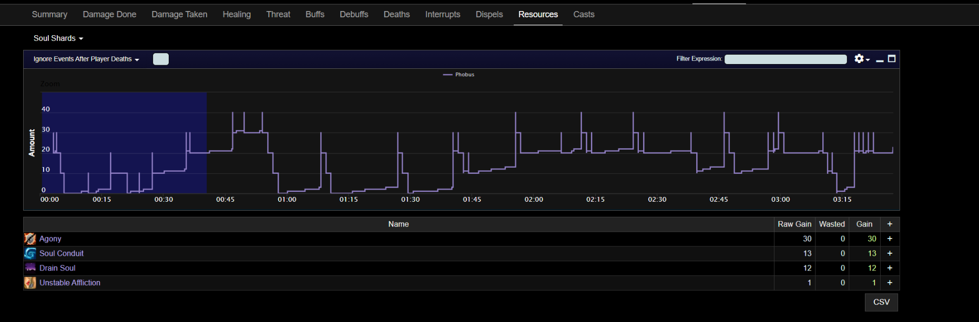Open the Soul Shards resource dropdown
The height and width of the screenshot is (322, 979).
pos(58,38)
